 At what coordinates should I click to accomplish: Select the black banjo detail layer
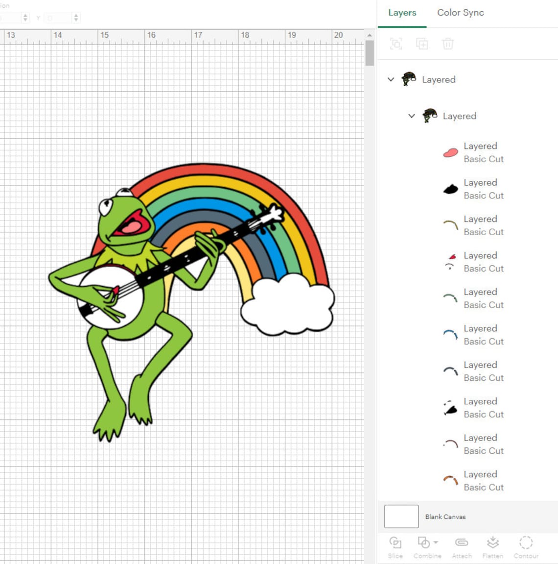450,408
